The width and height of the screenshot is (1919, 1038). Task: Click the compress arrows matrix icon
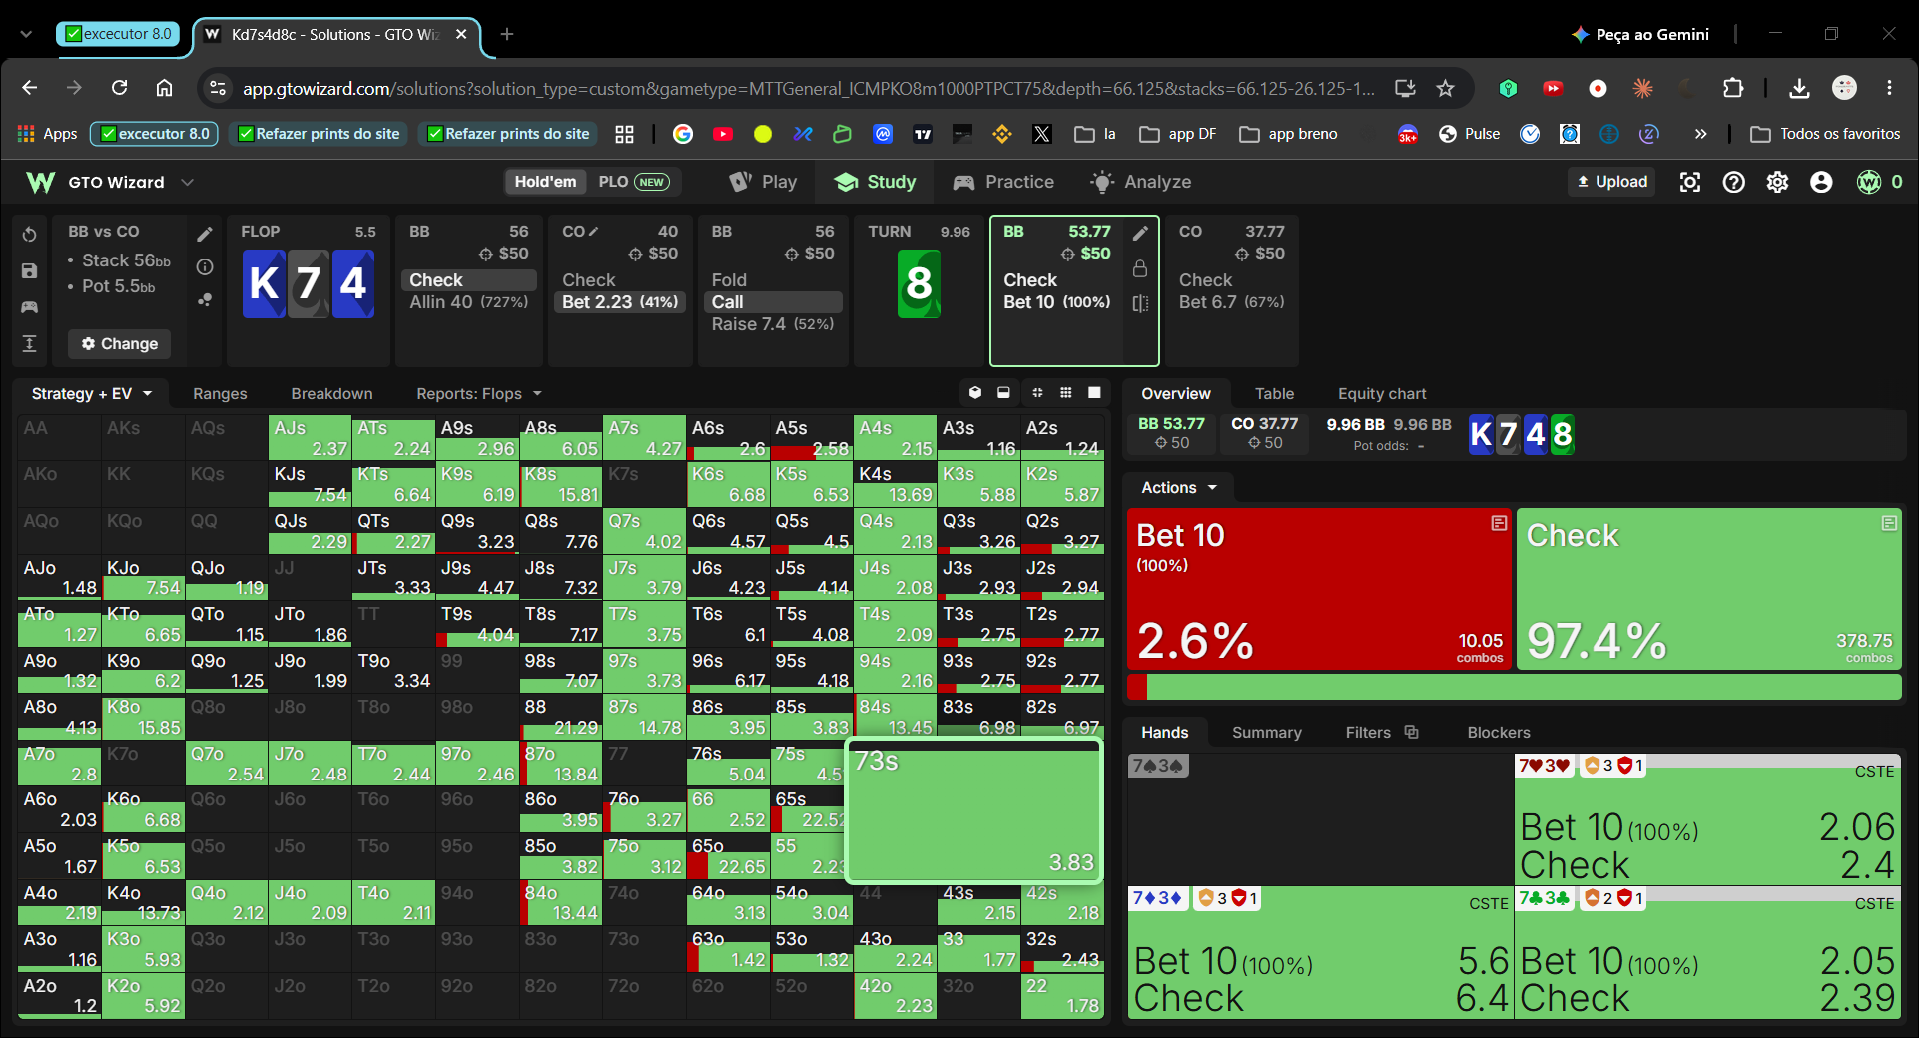pyautogui.click(x=1037, y=393)
